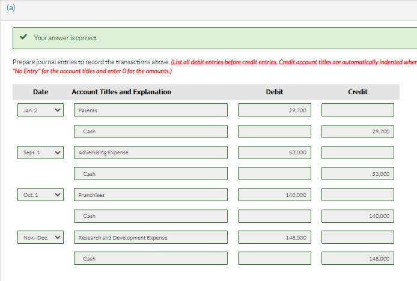Click the Cash field under Franchises
Image resolution: width=417 pixels, height=281 pixels.
pyautogui.click(x=151, y=216)
